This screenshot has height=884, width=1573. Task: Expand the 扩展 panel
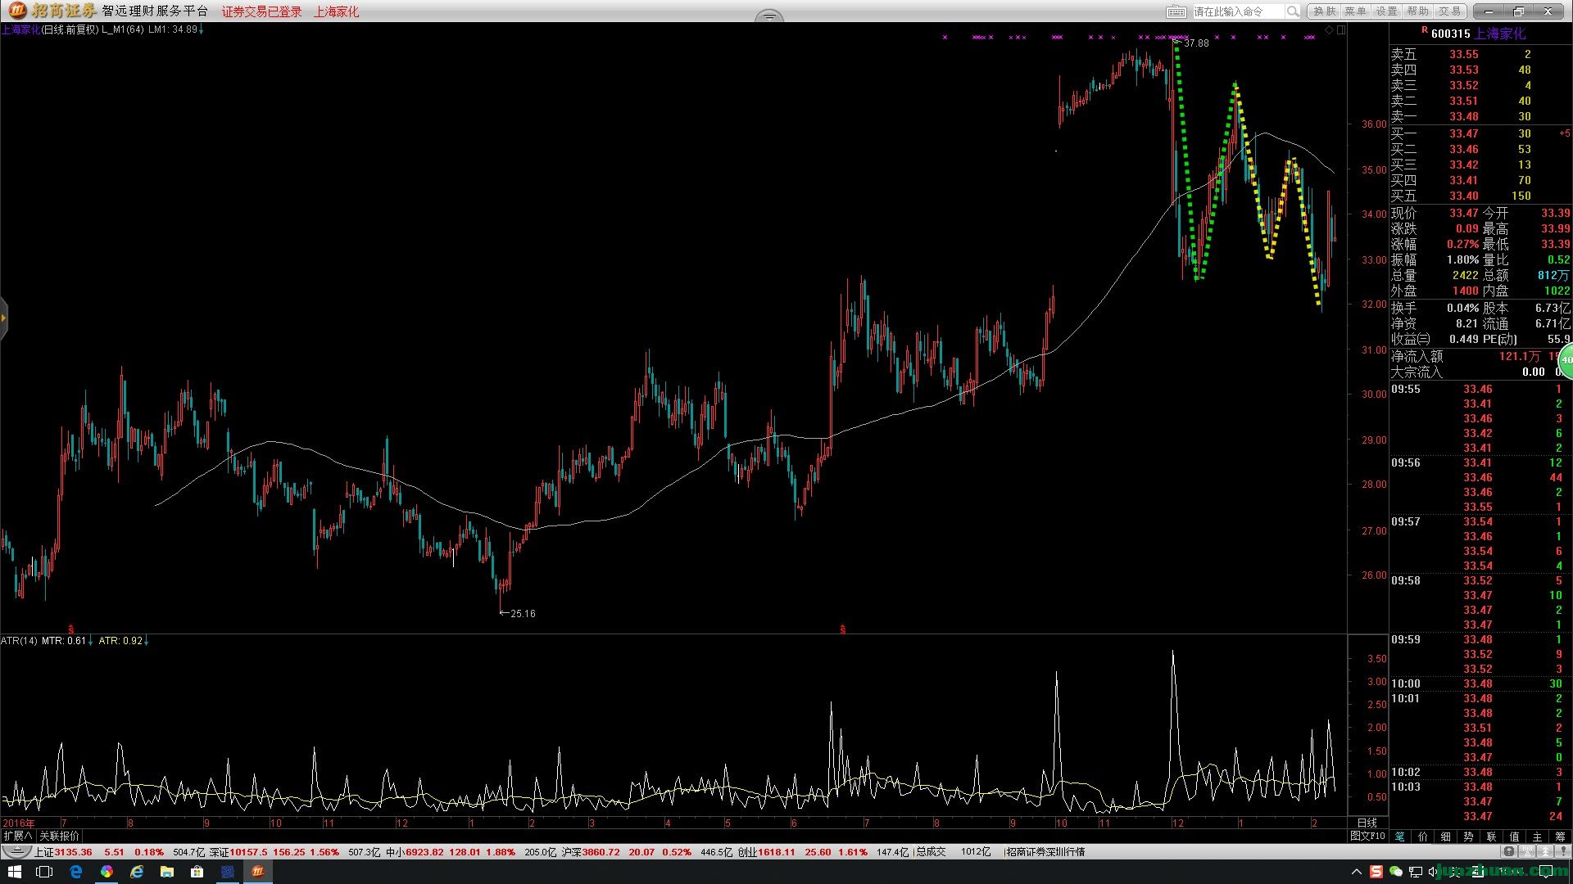tap(17, 836)
